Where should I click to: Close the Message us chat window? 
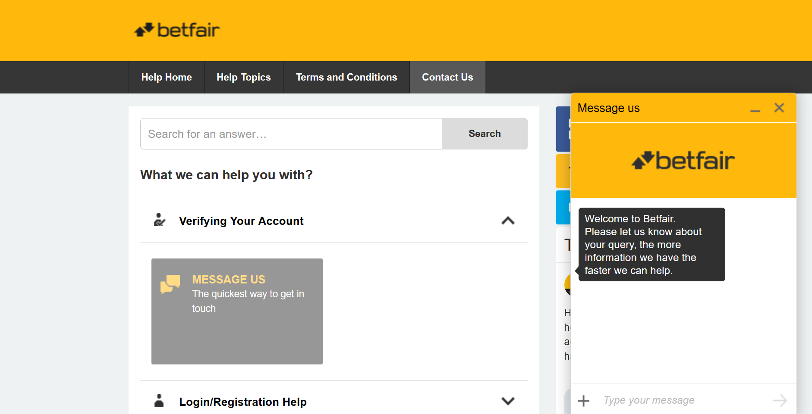point(779,108)
